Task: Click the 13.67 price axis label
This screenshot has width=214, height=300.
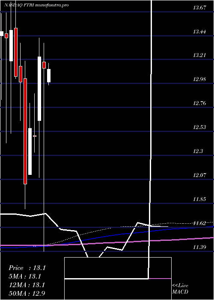Action: tap(200, 8)
